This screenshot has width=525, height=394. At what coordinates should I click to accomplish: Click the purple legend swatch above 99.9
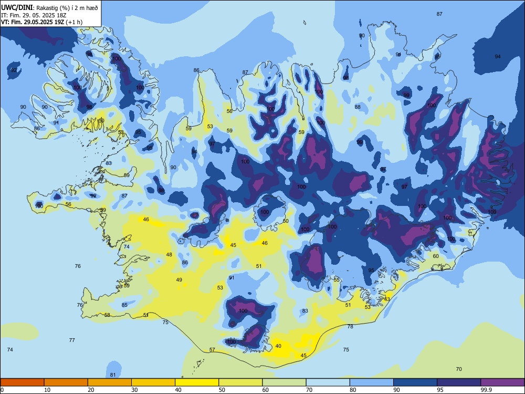pos(502,382)
